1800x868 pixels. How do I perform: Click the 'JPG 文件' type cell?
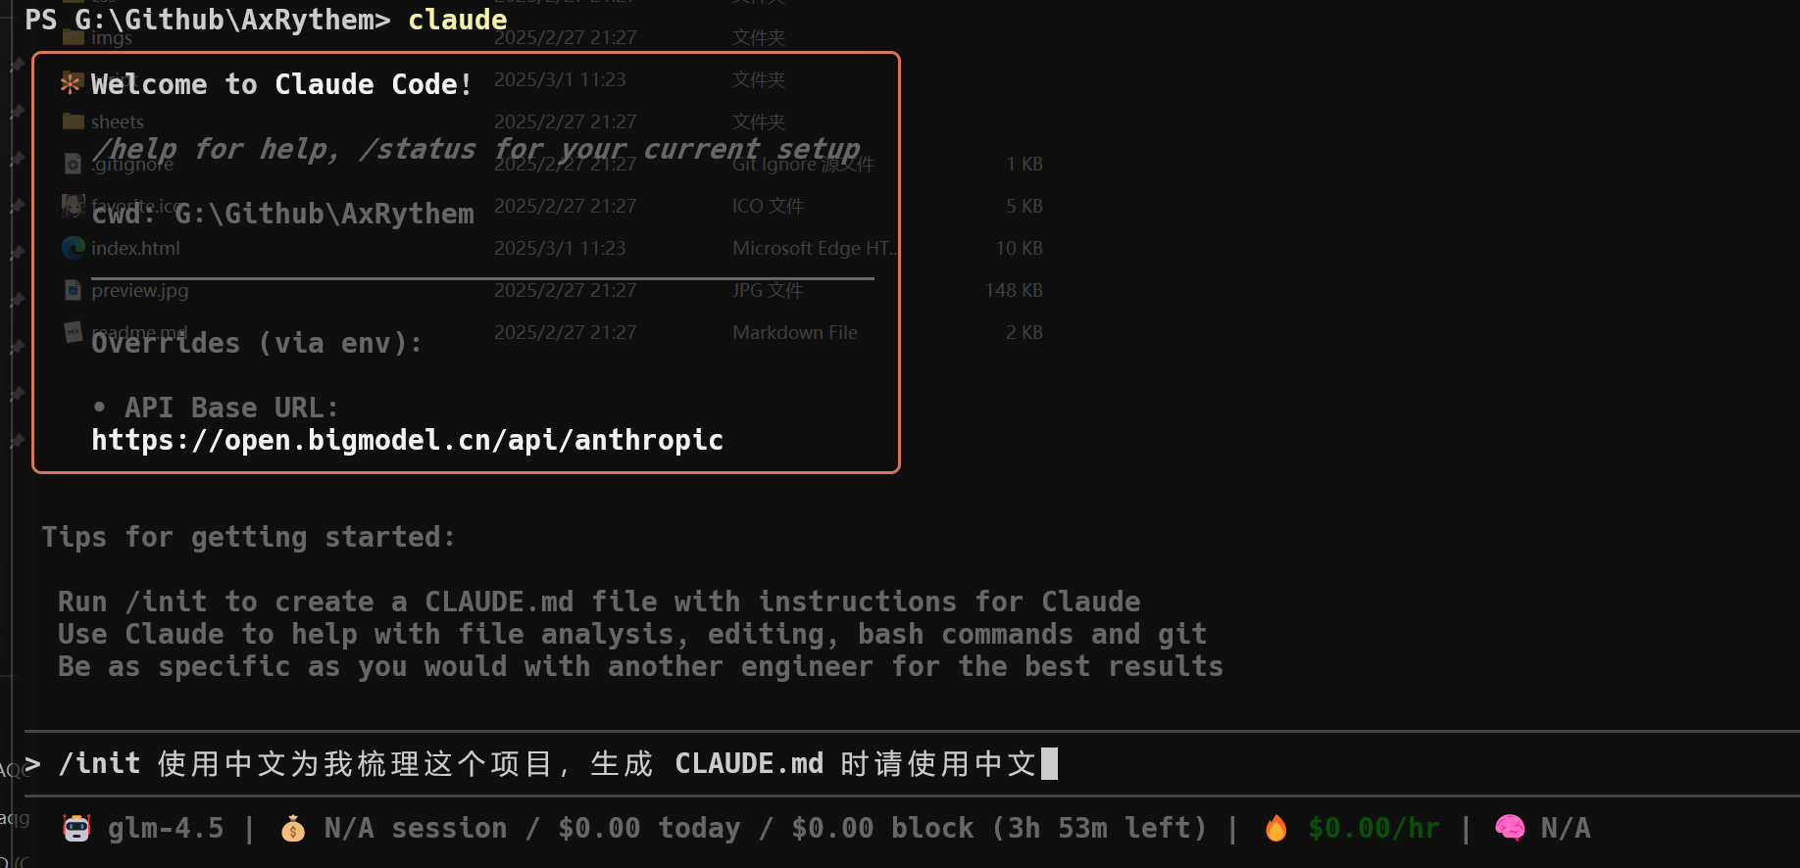[768, 290]
